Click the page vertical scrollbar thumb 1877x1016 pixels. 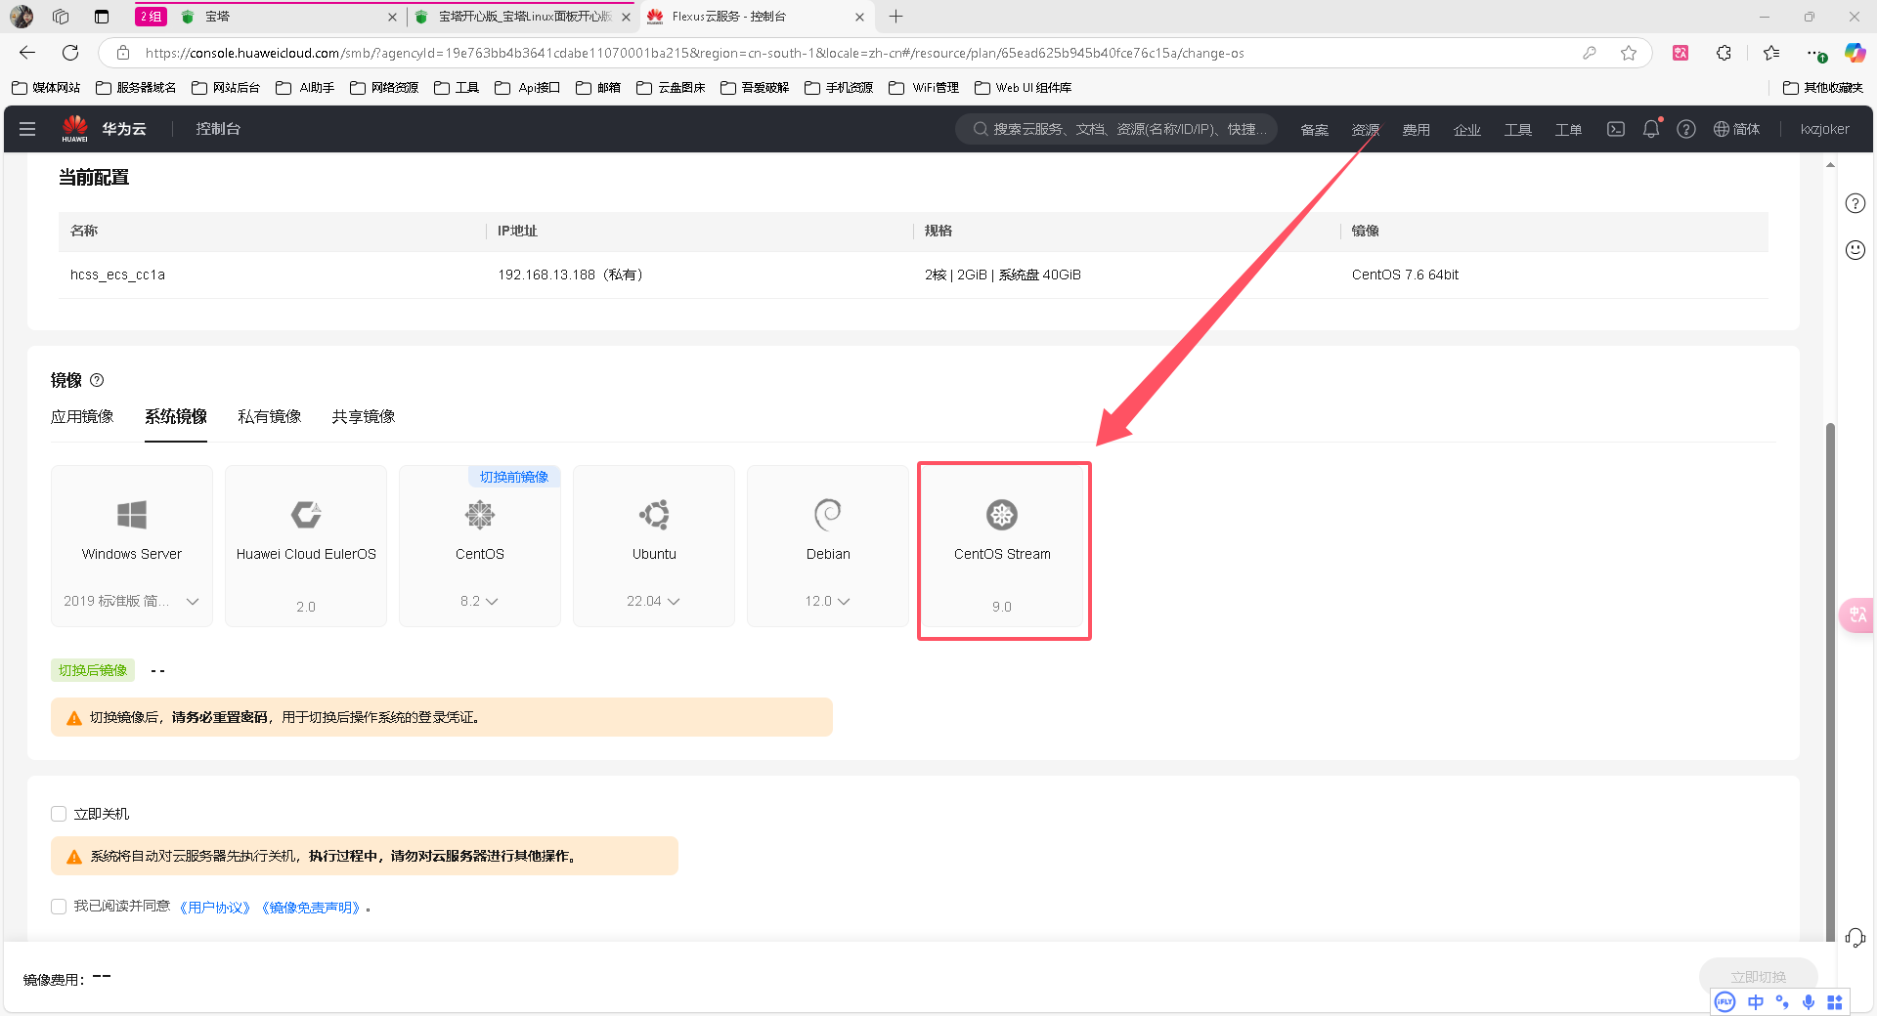click(1830, 681)
